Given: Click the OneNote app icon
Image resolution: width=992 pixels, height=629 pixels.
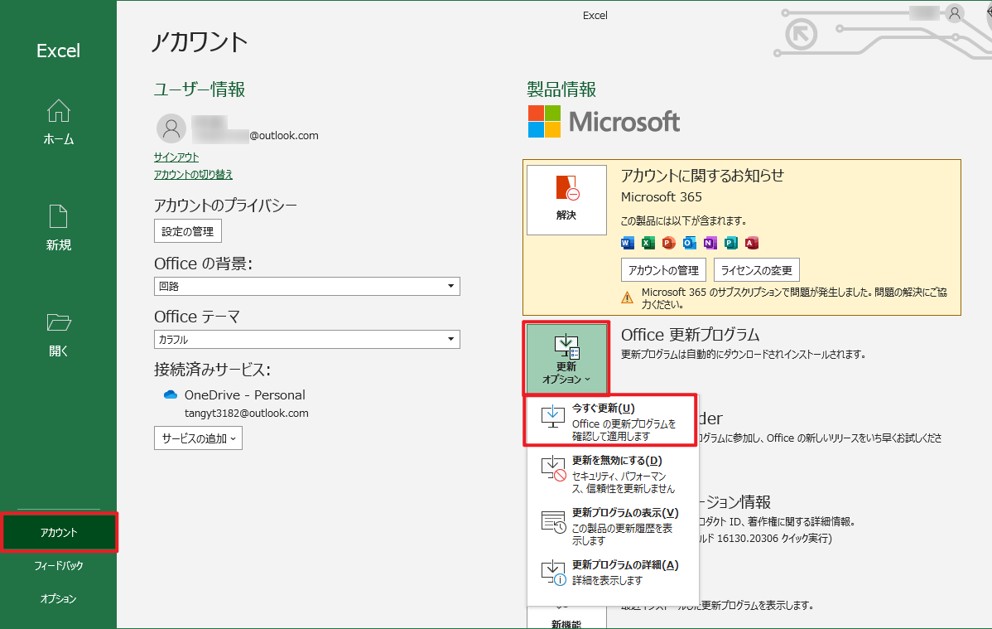Looking at the screenshot, I should point(710,243).
